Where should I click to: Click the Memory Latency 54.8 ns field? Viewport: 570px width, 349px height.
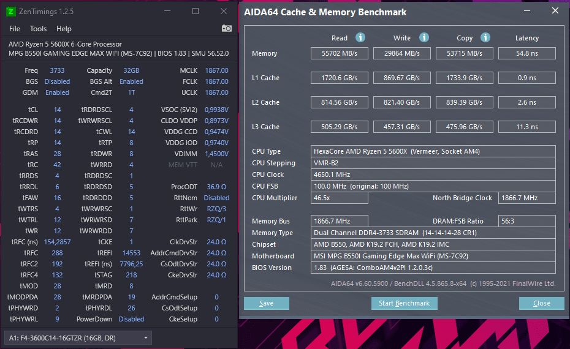click(526, 53)
